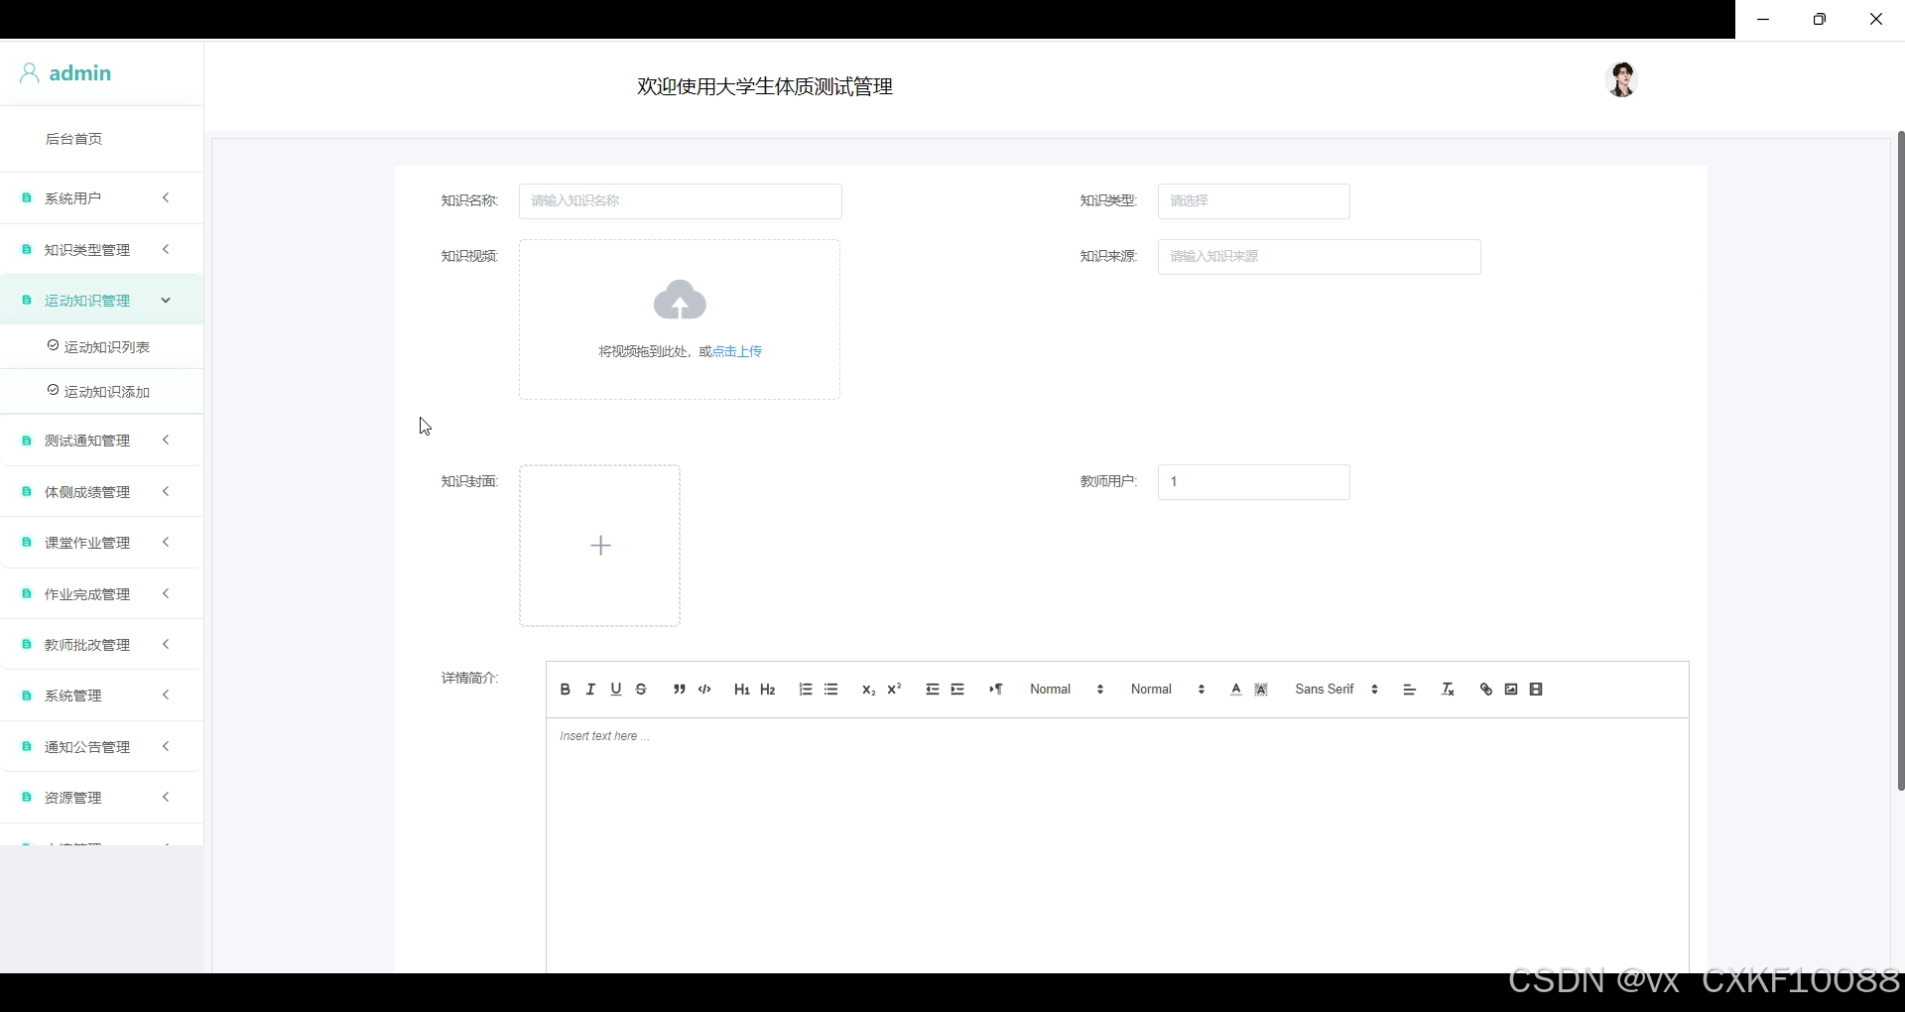Image resolution: width=1905 pixels, height=1012 pixels.
Task: Apply subscript formatting
Action: [x=868, y=690]
